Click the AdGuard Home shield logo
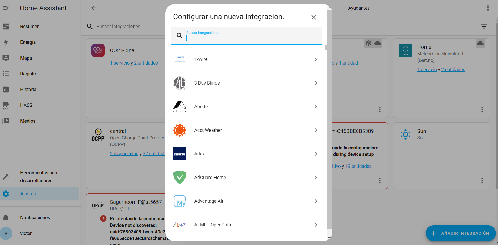 [x=180, y=178]
